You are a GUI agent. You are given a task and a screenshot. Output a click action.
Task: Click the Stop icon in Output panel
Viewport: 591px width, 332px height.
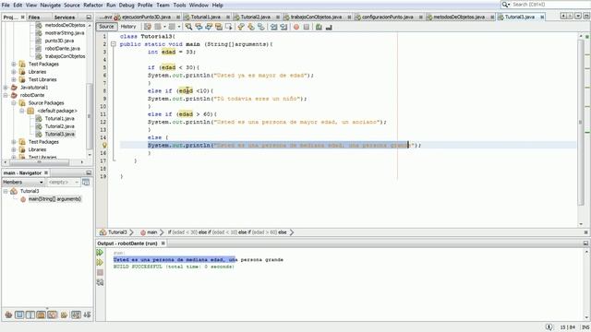100,272
